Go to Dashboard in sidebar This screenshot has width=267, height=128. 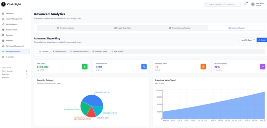tap(15, 14)
